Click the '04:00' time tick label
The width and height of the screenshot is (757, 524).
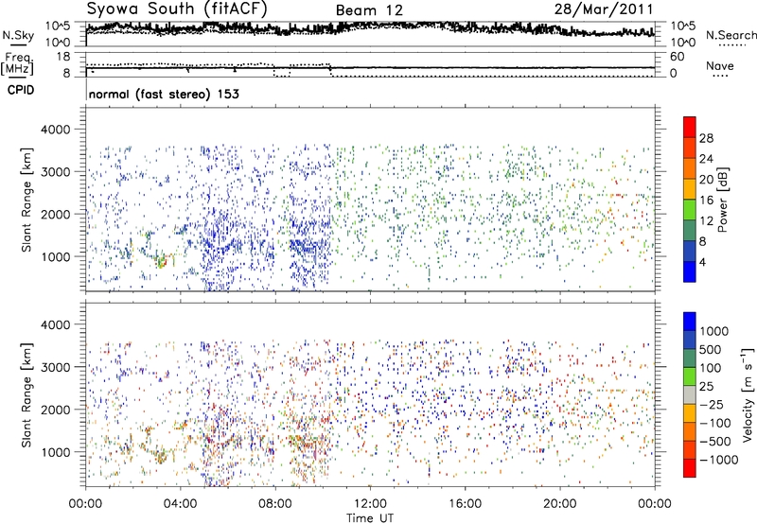pyautogui.click(x=180, y=504)
